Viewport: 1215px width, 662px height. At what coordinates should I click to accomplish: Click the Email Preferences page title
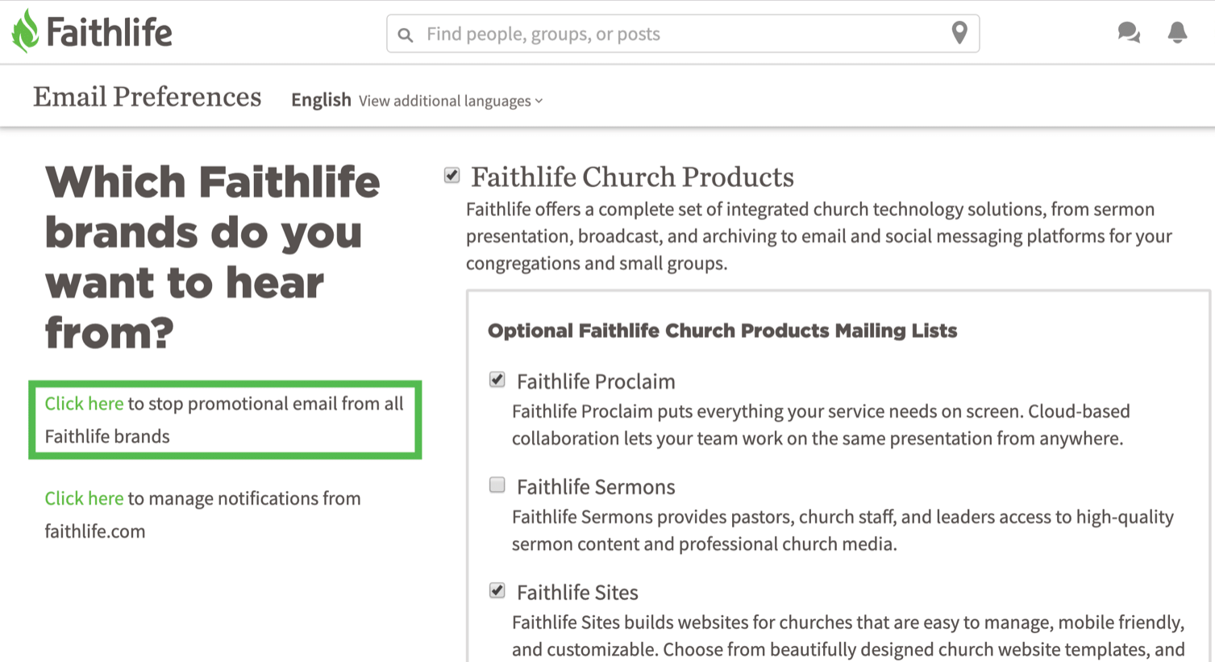coord(147,97)
